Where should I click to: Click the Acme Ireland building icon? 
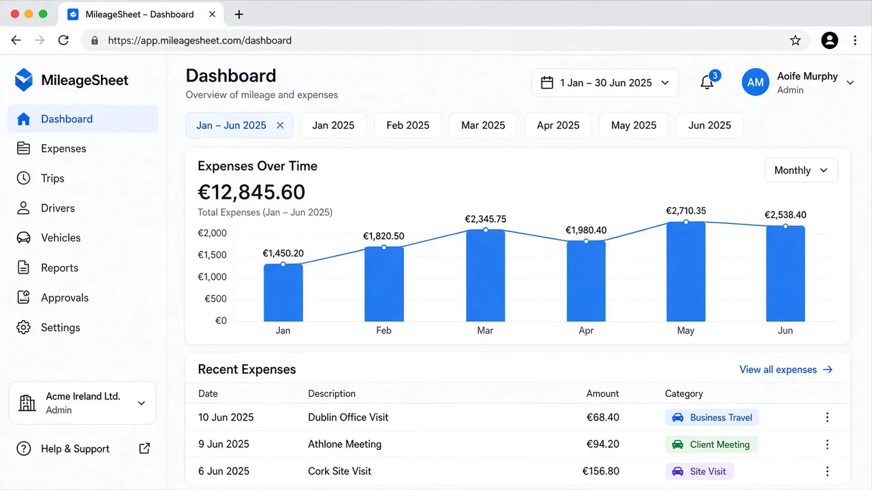pos(27,403)
